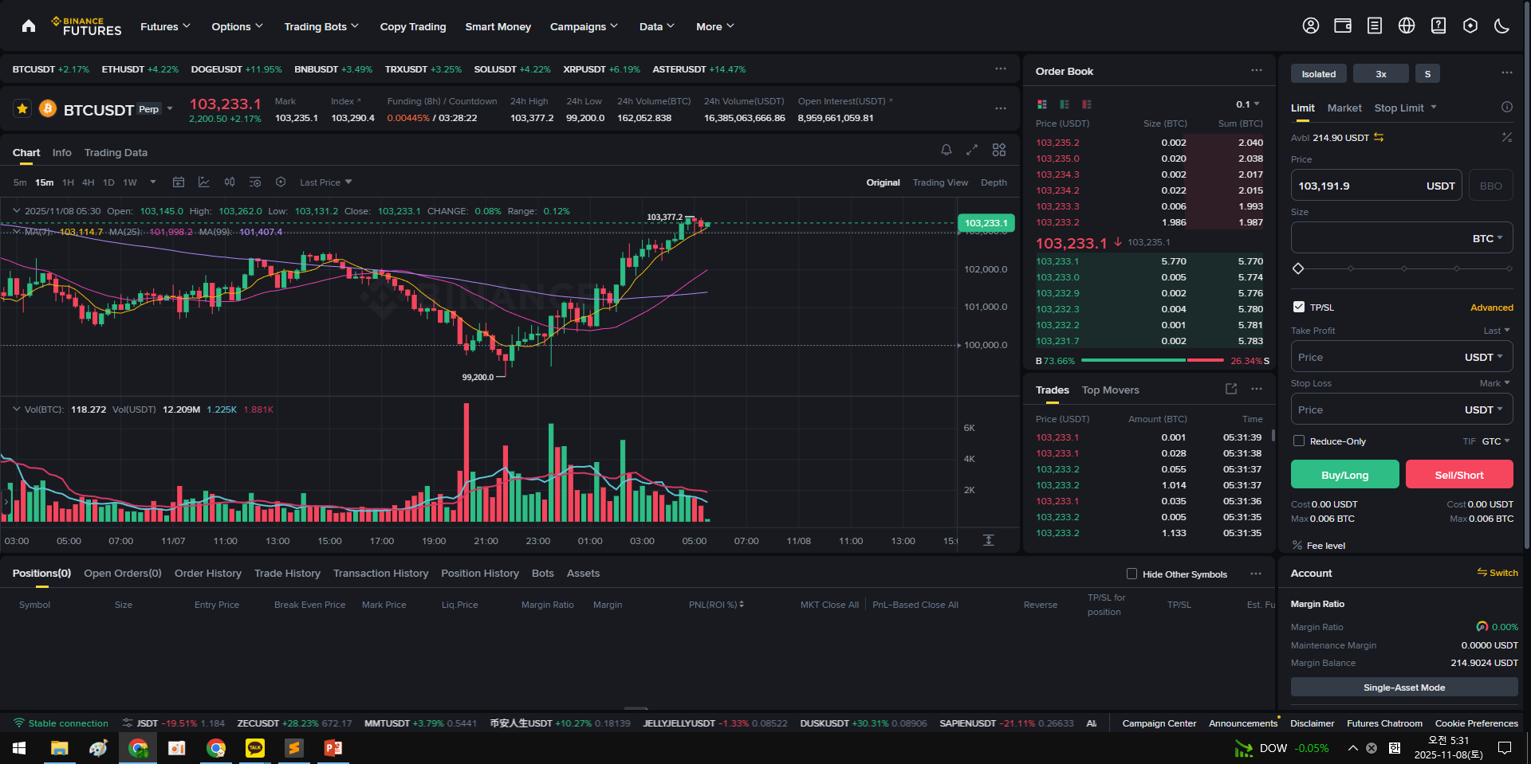This screenshot has height=764, width=1531.
Task: Open the Position History tab
Action: (x=480, y=573)
